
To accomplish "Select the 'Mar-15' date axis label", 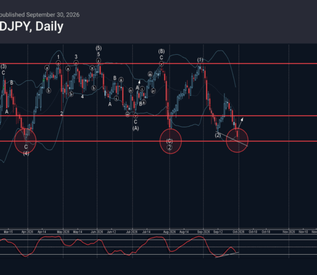I will [x=8, y=232].
